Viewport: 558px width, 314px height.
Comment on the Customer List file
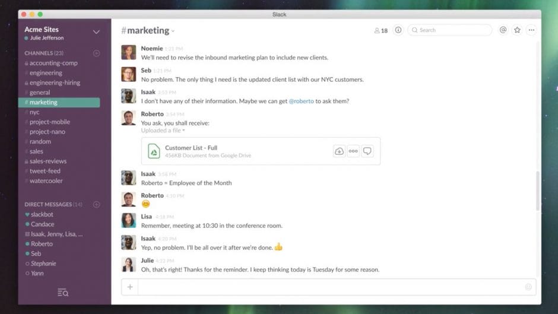click(367, 151)
